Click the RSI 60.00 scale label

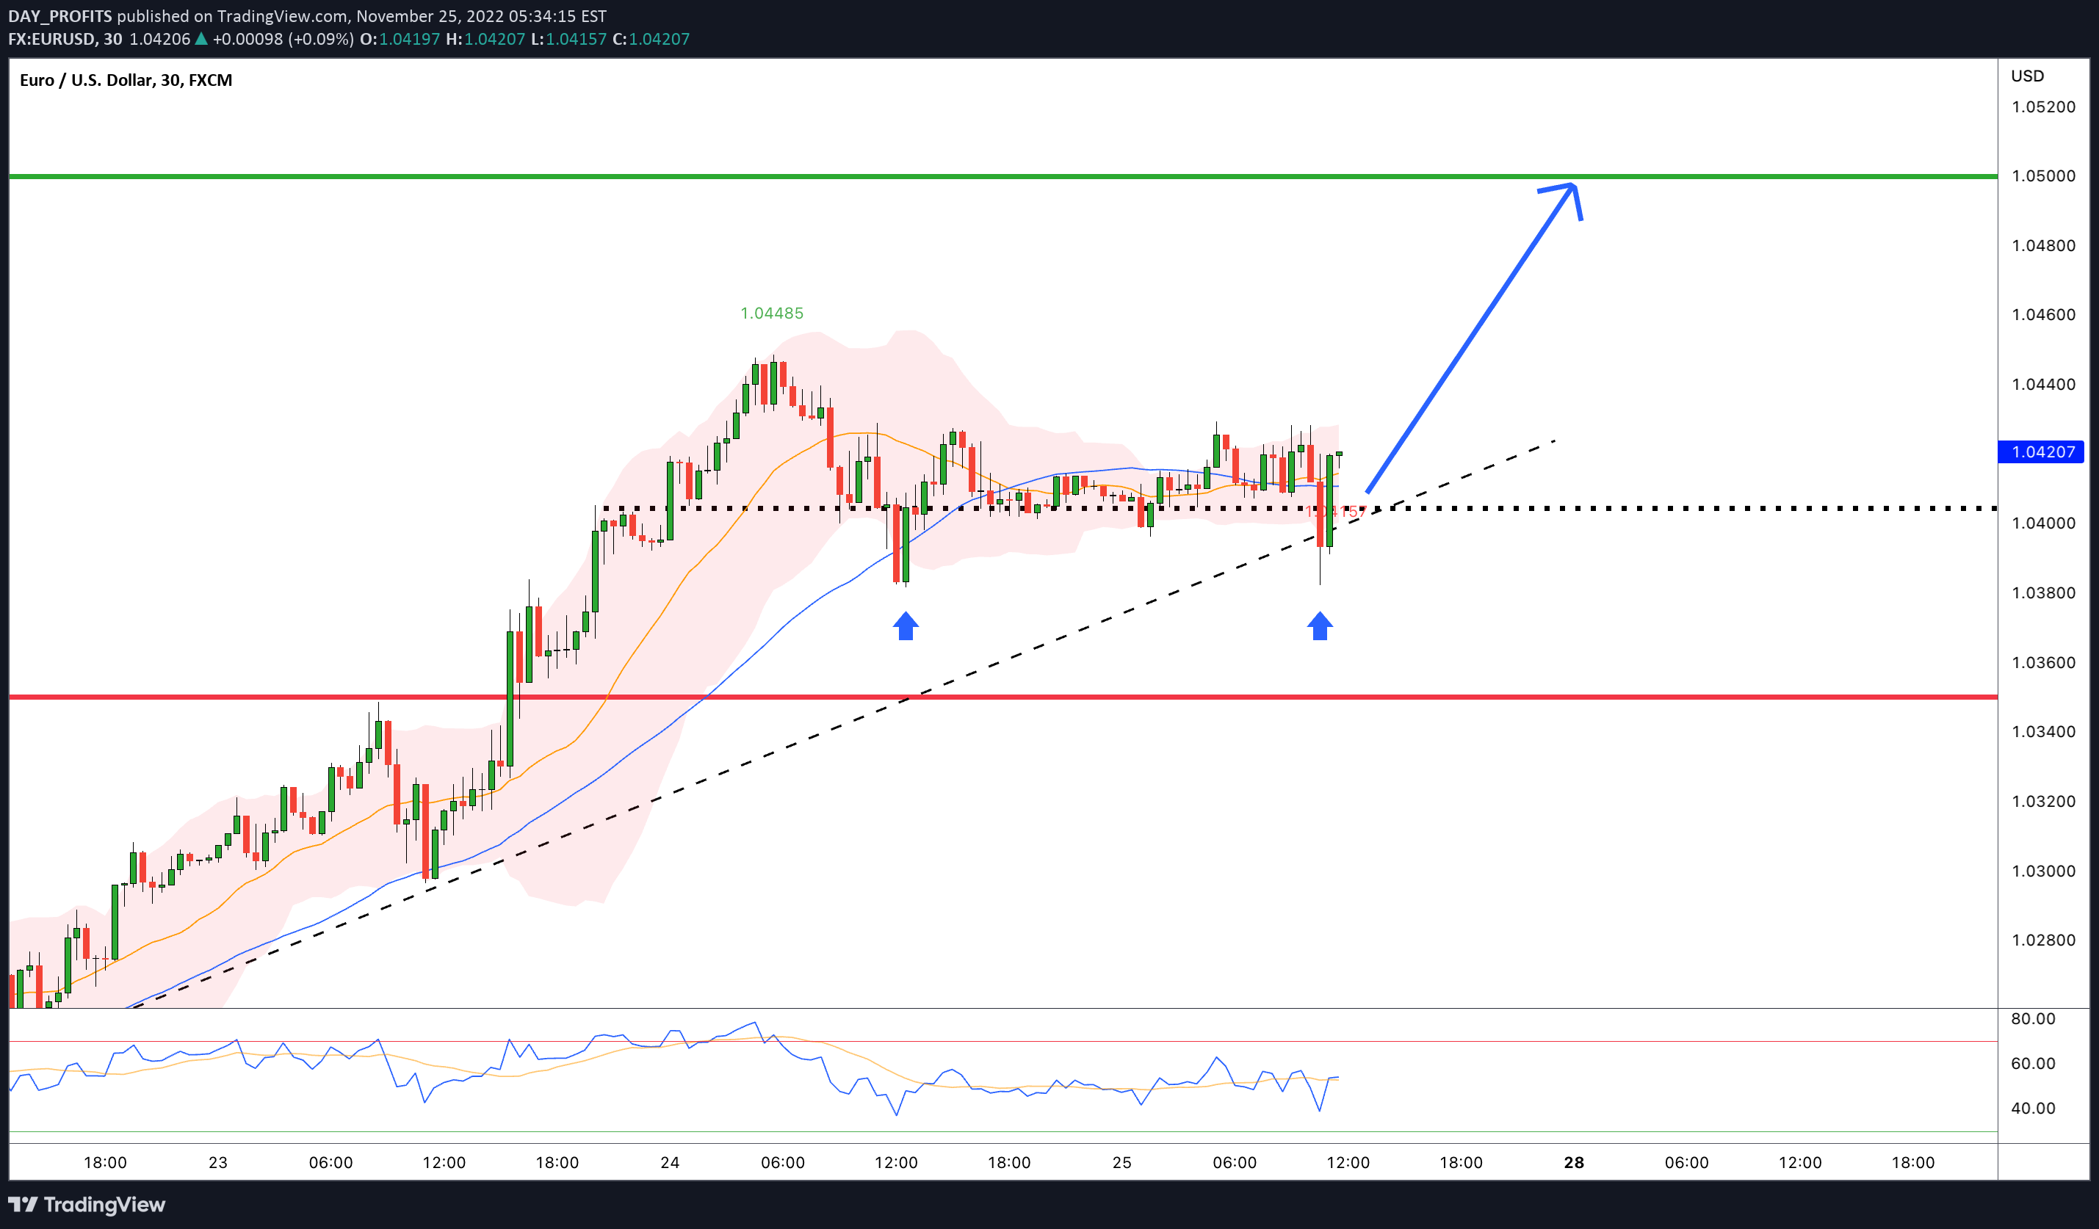pyautogui.click(x=2032, y=1063)
